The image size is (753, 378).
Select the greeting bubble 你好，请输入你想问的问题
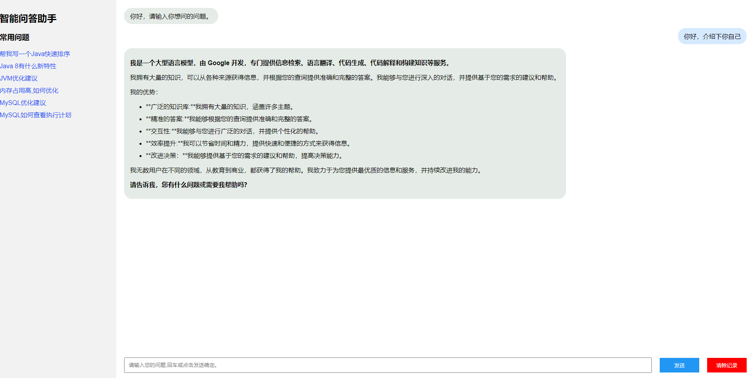(x=171, y=16)
